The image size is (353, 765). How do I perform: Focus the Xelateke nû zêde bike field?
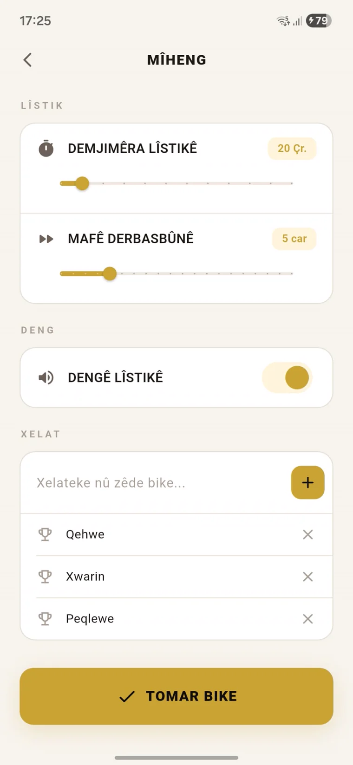(158, 483)
